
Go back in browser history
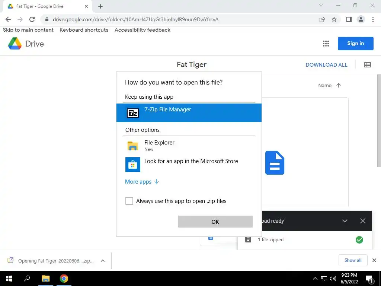click(x=8, y=19)
